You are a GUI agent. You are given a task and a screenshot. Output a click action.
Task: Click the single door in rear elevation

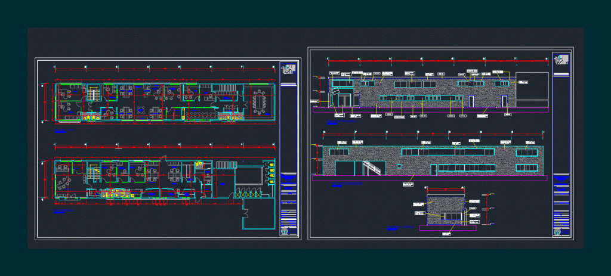433,170
